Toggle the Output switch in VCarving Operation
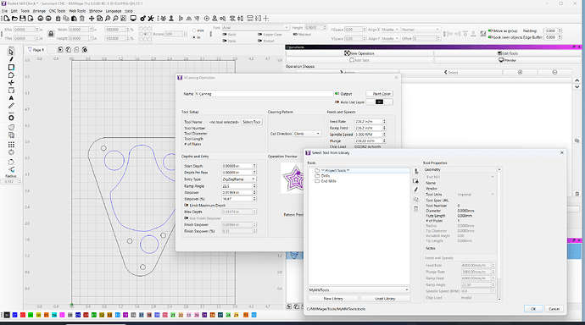Viewport: 585px width, 325px height. click(337, 94)
